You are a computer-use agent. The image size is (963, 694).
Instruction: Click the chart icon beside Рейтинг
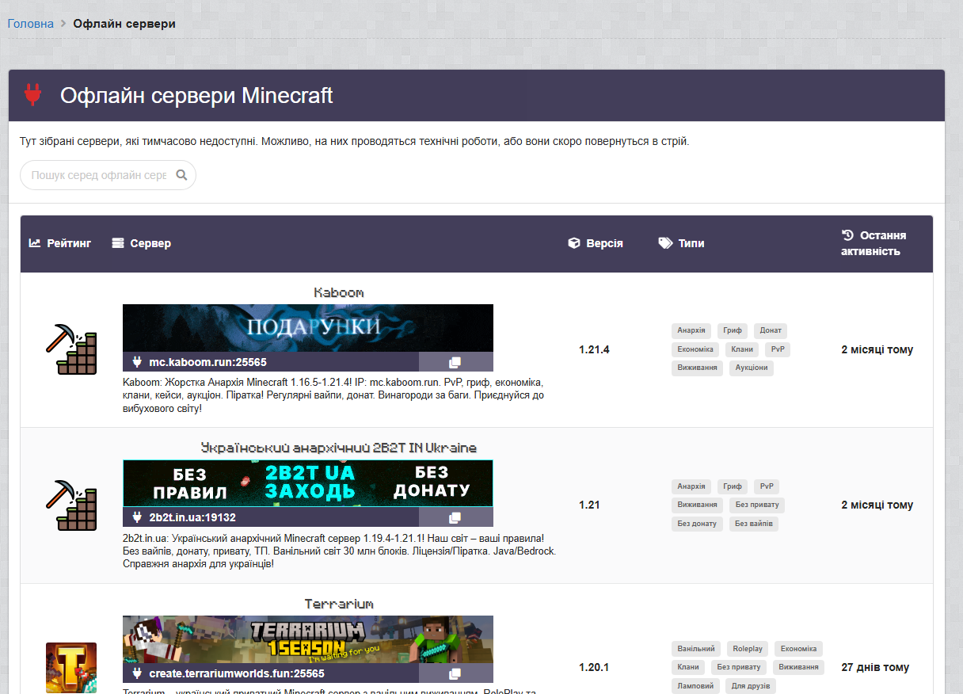coord(35,243)
